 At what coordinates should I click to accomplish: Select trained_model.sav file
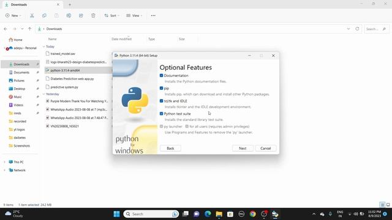coord(62,54)
